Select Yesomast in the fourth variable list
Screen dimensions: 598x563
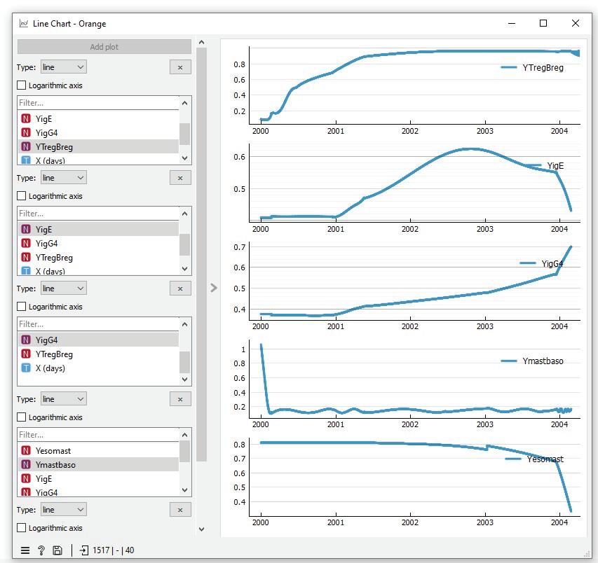pos(98,451)
